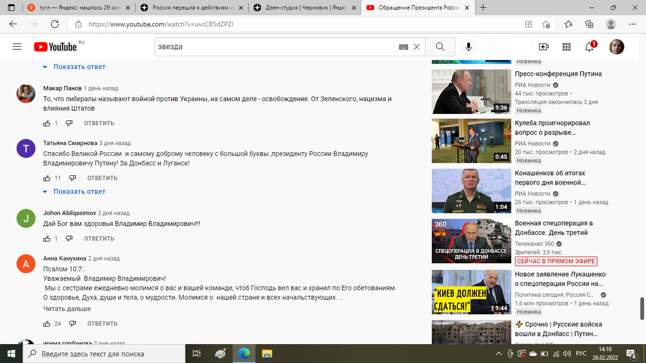Like Татьяна Смирнова's comment
This screenshot has width=646, height=363.
(47, 178)
